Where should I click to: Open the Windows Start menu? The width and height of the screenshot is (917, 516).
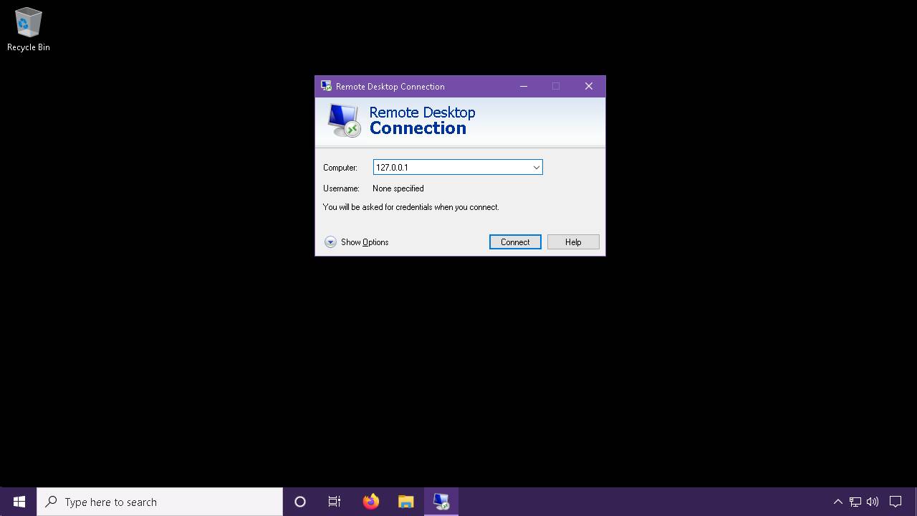tap(19, 502)
